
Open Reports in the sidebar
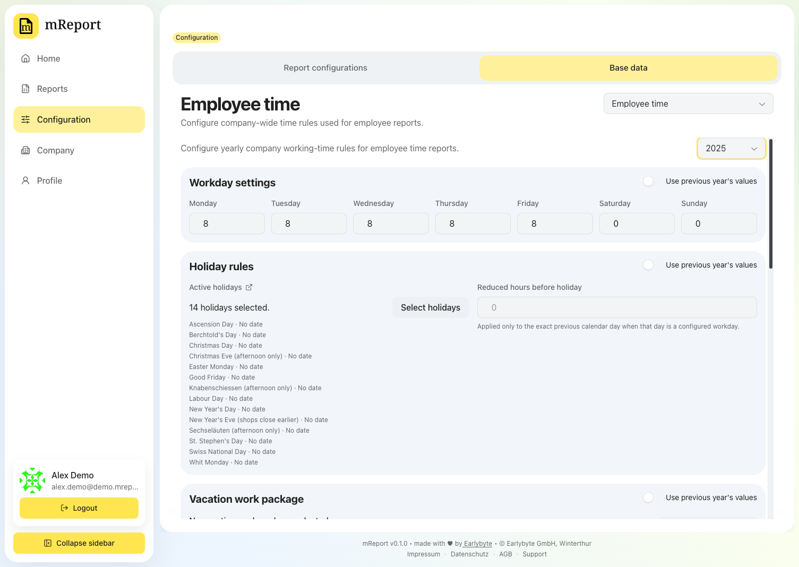pos(79,89)
